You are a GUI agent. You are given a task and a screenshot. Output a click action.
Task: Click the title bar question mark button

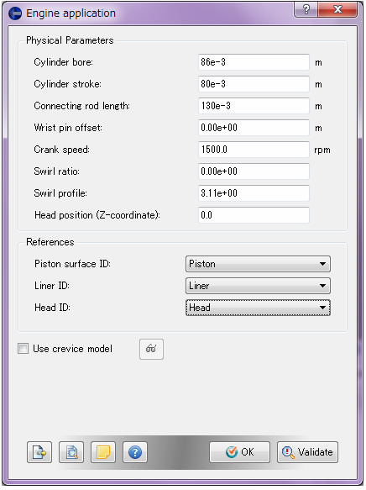point(306,9)
